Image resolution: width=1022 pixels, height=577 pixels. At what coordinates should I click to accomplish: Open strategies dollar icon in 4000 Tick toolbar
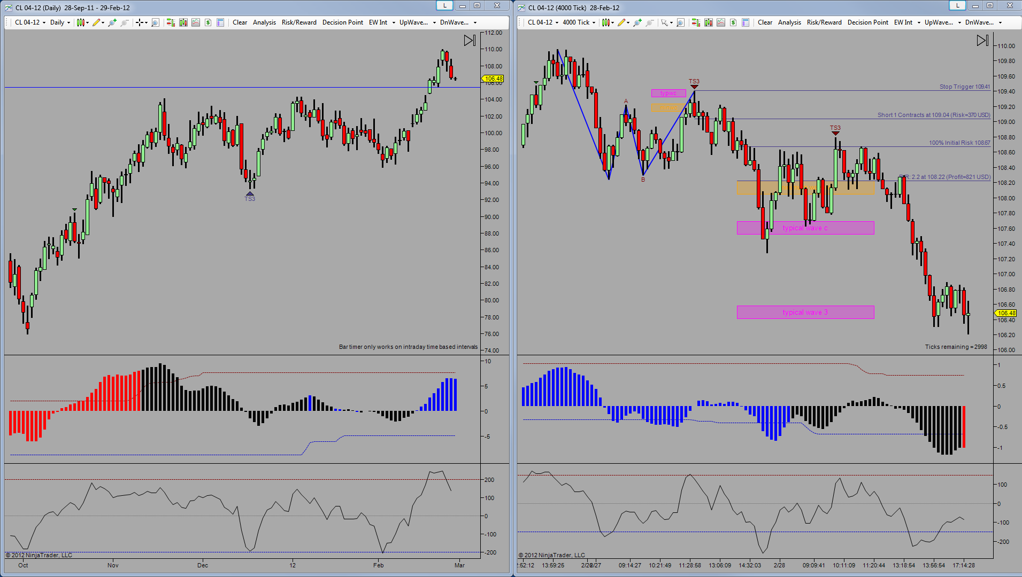tap(733, 22)
